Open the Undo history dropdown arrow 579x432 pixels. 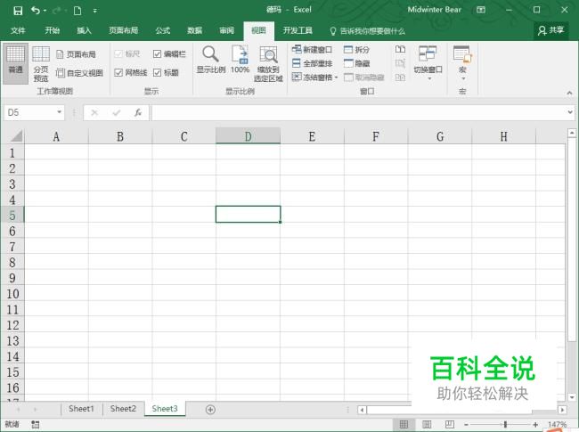[x=45, y=11]
